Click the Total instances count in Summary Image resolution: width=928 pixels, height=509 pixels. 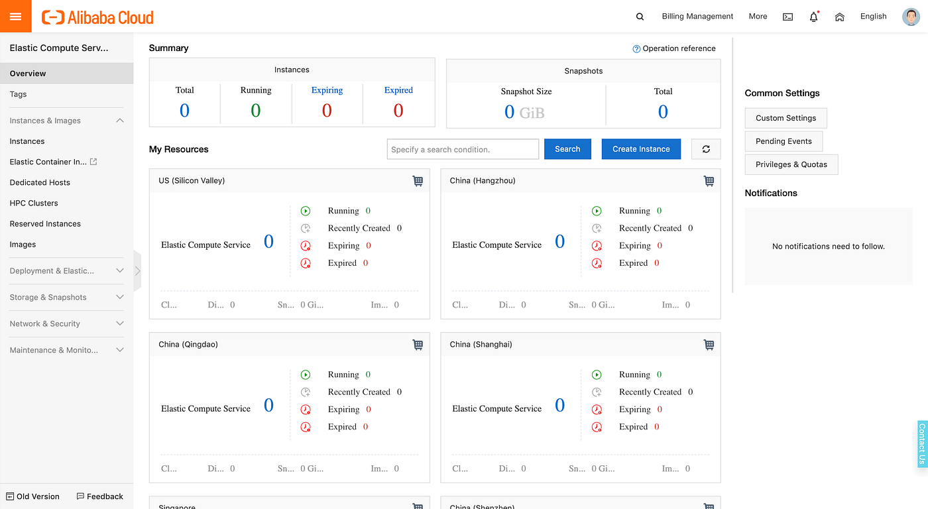(x=184, y=111)
